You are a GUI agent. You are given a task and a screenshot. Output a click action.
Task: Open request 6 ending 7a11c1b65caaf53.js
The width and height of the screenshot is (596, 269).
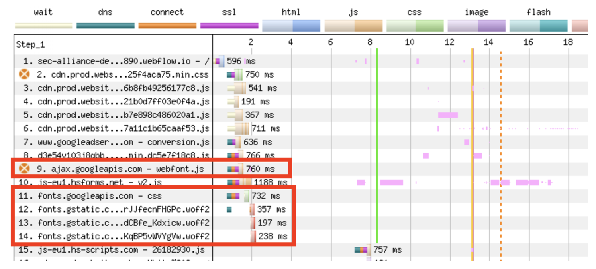click(116, 129)
